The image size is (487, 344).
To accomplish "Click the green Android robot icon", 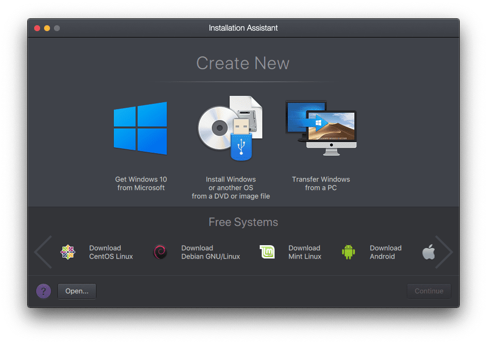I will click(348, 252).
